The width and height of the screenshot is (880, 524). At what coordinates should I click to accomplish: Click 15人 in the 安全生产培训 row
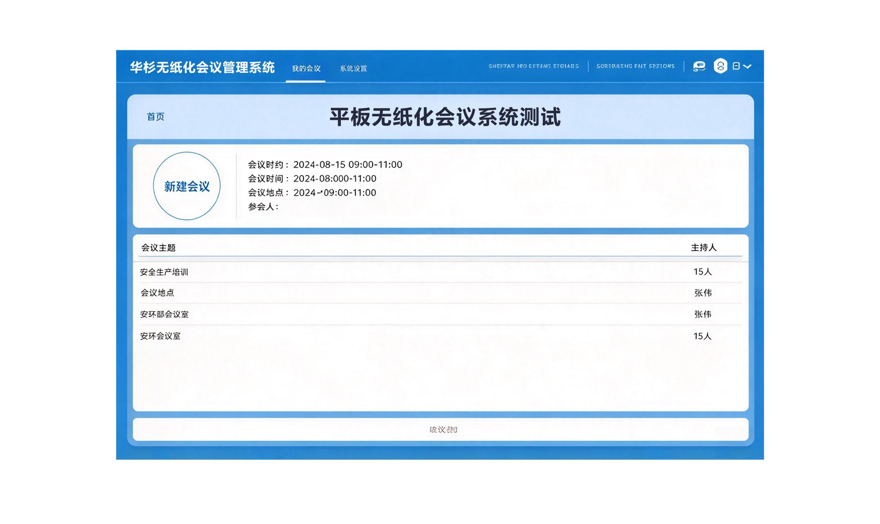[x=702, y=272]
